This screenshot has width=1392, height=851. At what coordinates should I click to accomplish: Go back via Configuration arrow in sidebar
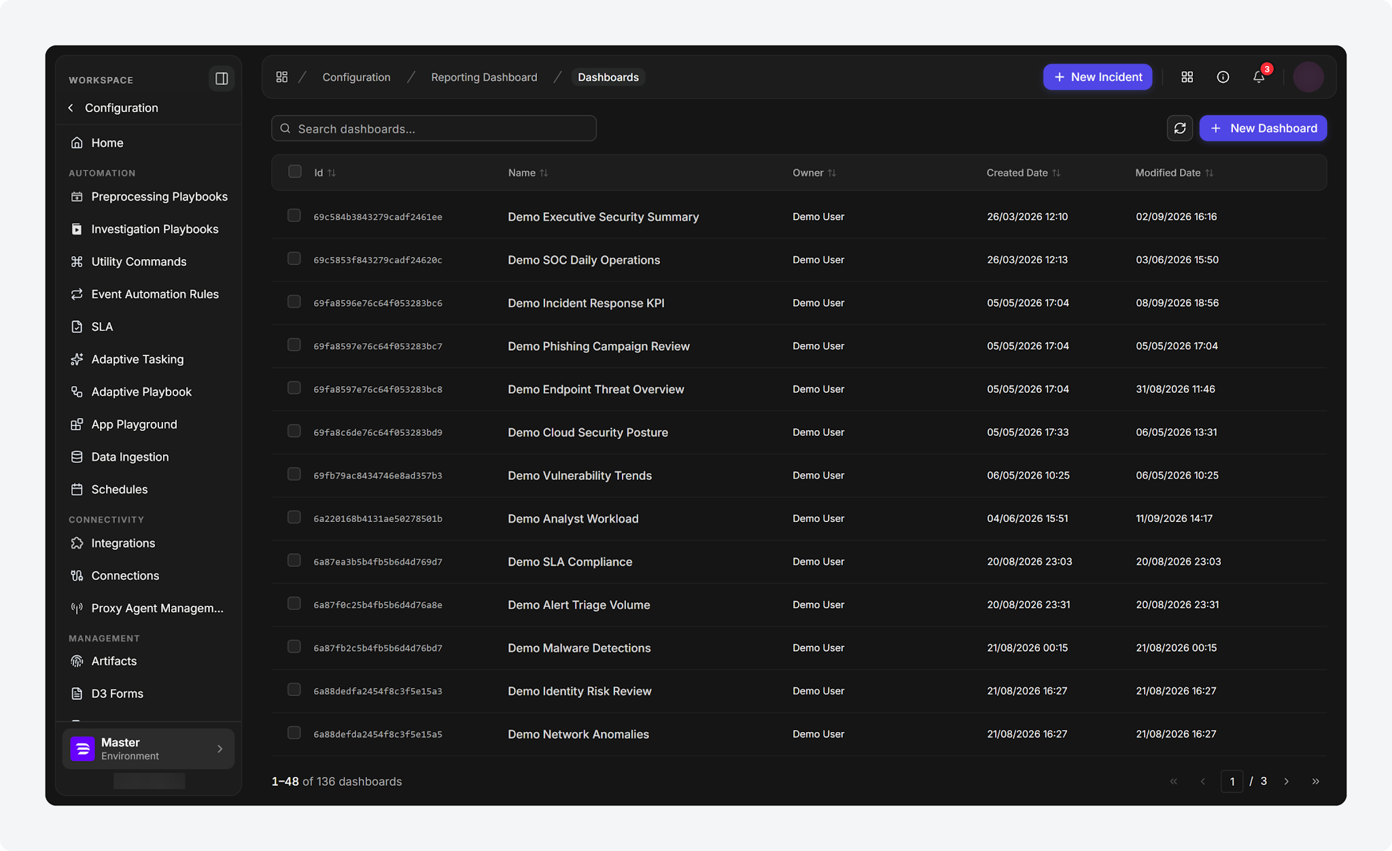click(x=71, y=108)
